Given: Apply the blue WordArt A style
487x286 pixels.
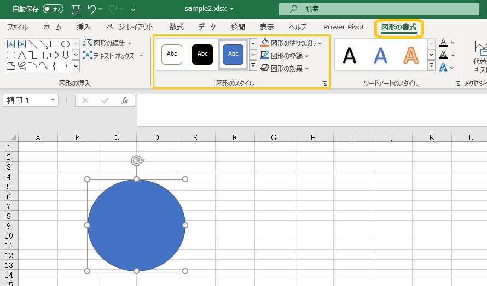Looking at the screenshot, I should point(380,55).
